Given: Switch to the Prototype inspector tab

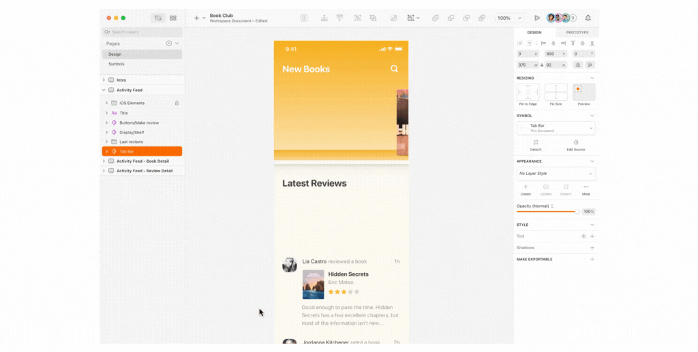Looking at the screenshot, I should coord(577,33).
